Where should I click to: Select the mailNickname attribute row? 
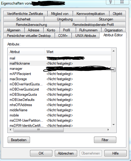(60, 63)
